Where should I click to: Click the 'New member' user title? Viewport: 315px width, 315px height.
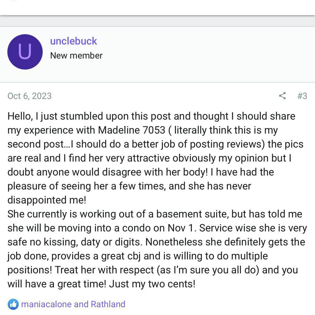[76, 55]
